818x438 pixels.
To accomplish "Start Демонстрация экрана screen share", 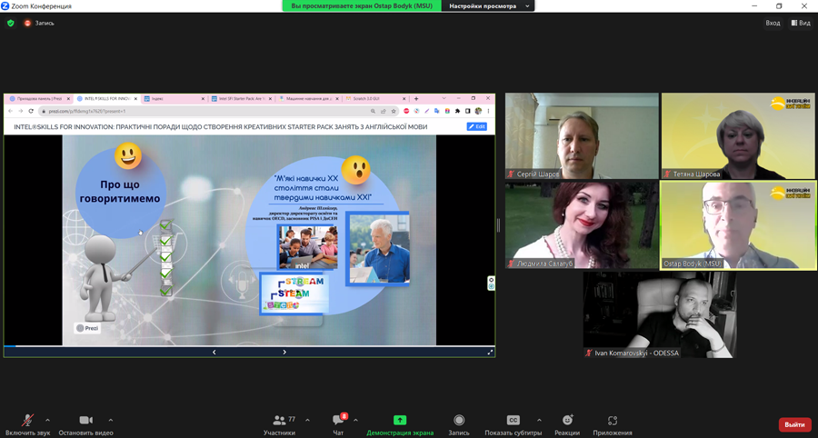I will point(399,420).
